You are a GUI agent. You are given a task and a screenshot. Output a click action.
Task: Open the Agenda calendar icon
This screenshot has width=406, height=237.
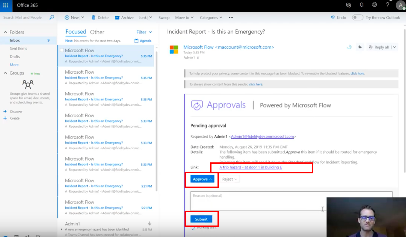136,41
